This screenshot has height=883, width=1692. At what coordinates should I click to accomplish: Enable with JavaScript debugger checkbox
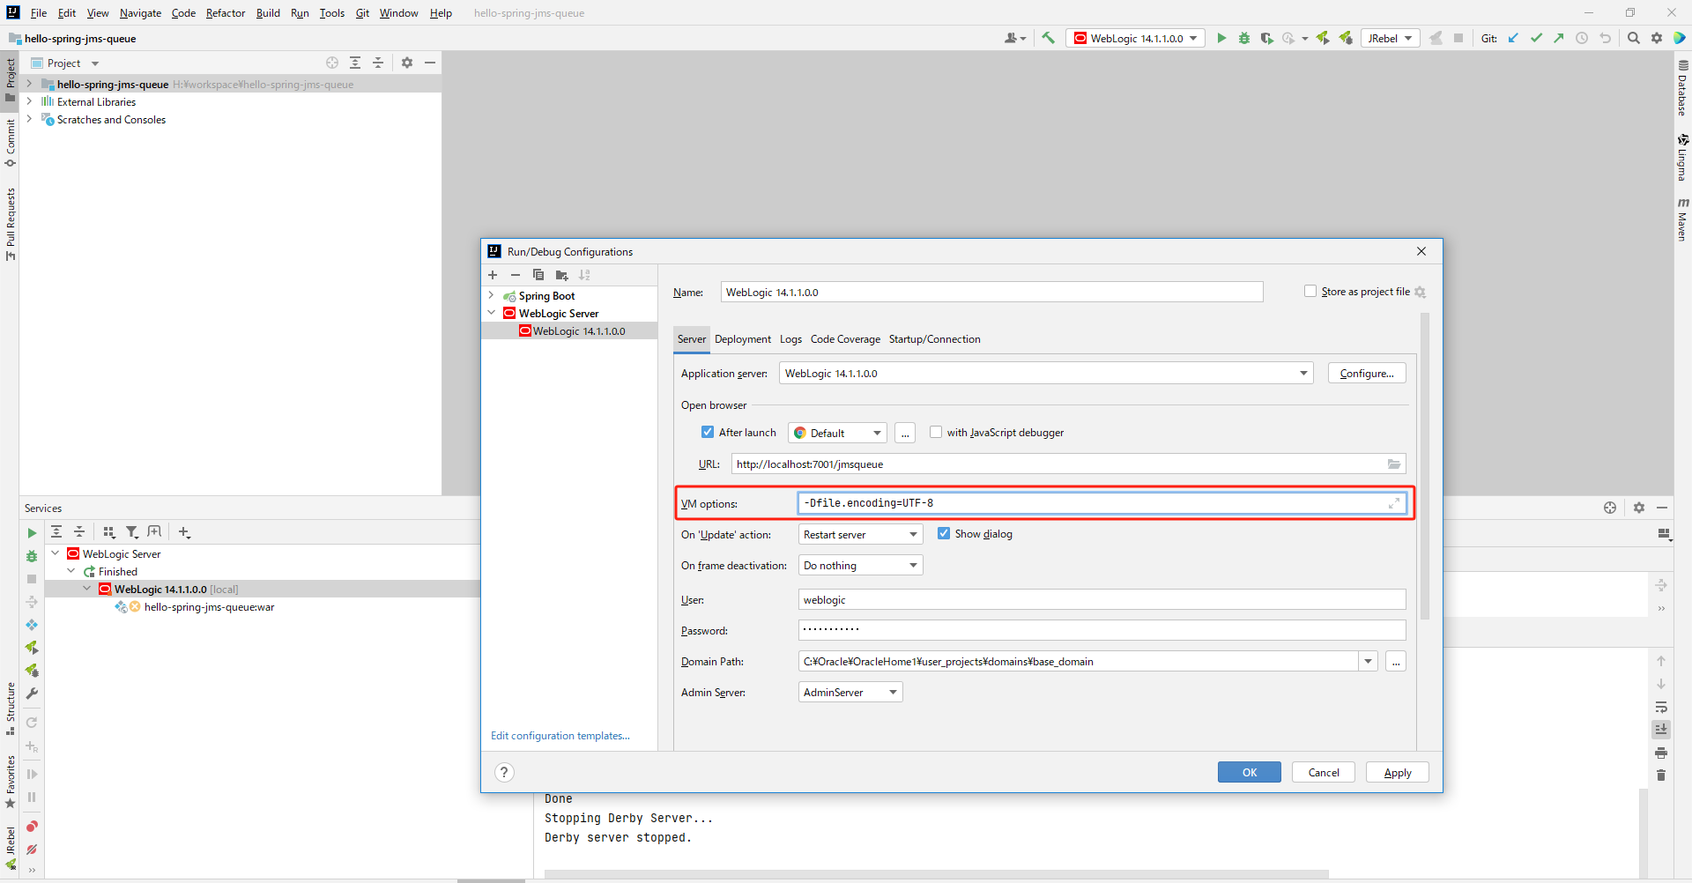[x=936, y=432]
